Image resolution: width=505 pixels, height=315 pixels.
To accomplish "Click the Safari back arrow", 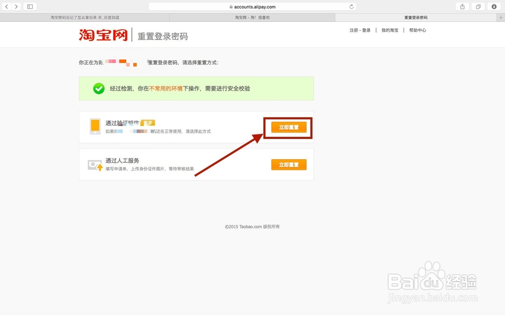I will coord(6,7).
